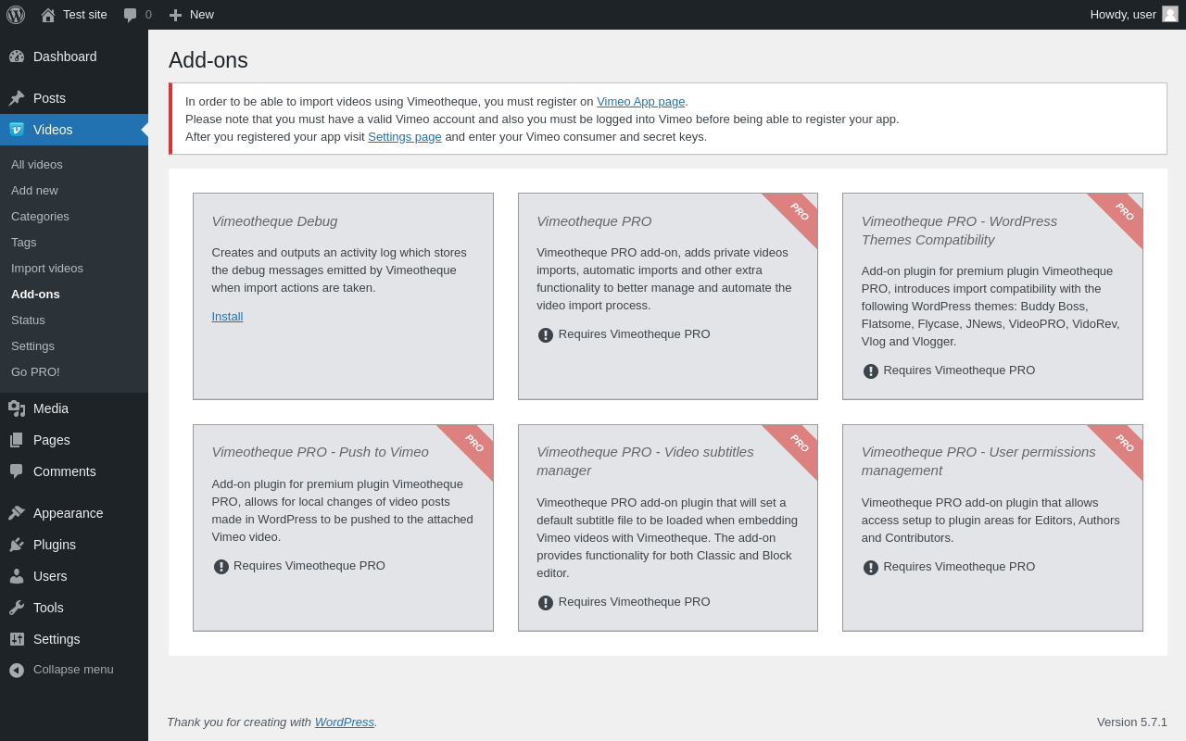This screenshot has width=1186, height=741.
Task: Click the WordPress logo icon
Action: coord(16,15)
